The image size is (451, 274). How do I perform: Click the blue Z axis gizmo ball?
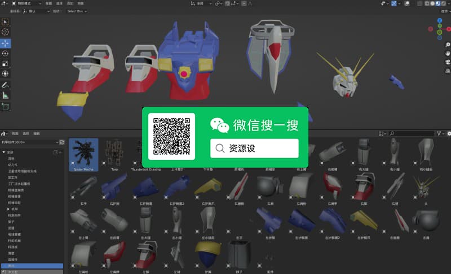click(x=440, y=20)
